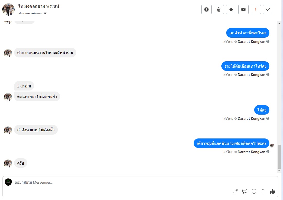Delete conversation using trash icon

(x=219, y=9)
